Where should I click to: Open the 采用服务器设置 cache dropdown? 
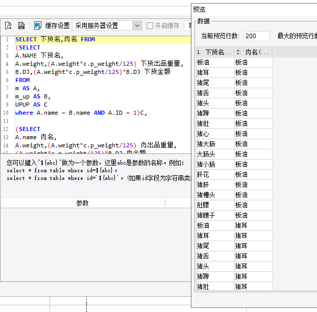coord(107,26)
